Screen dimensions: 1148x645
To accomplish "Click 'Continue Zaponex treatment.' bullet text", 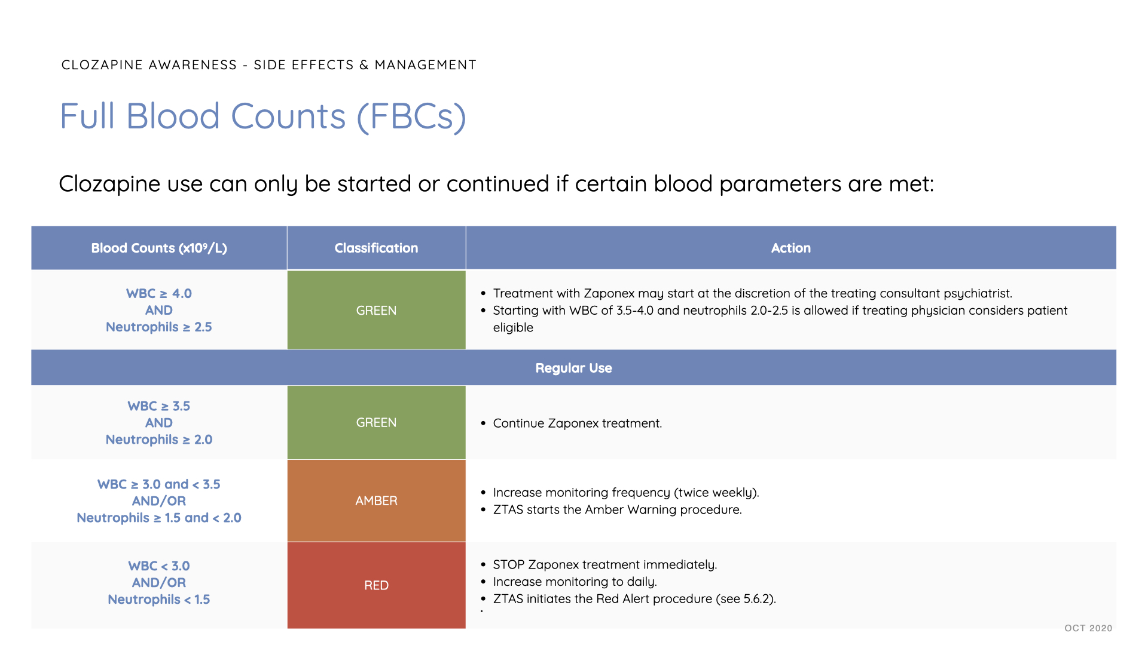I will coord(577,423).
